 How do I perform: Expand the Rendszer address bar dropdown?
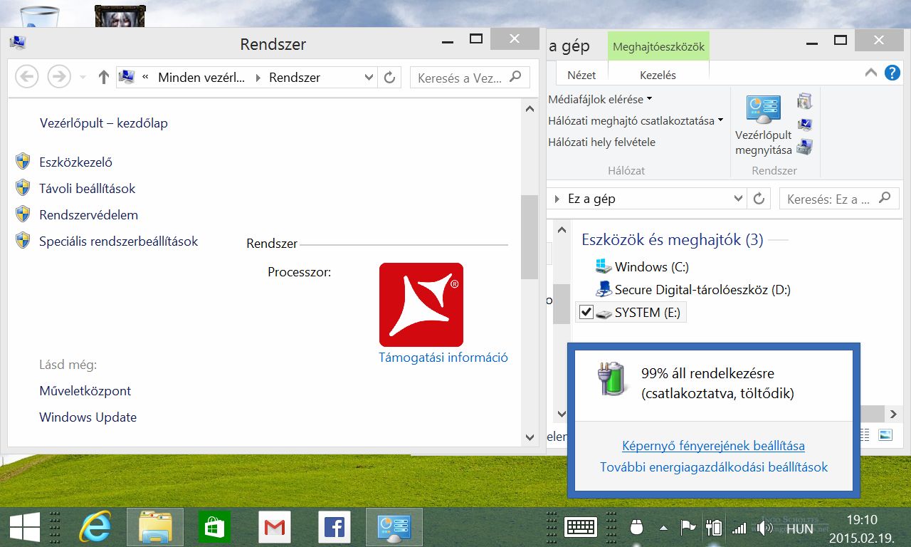[x=369, y=78]
